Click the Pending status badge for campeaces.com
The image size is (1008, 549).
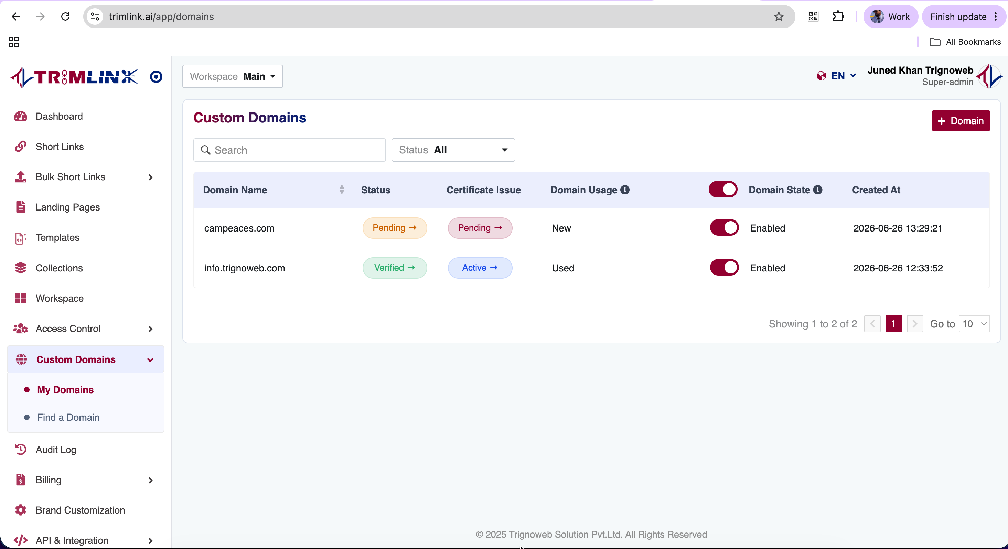click(x=395, y=228)
